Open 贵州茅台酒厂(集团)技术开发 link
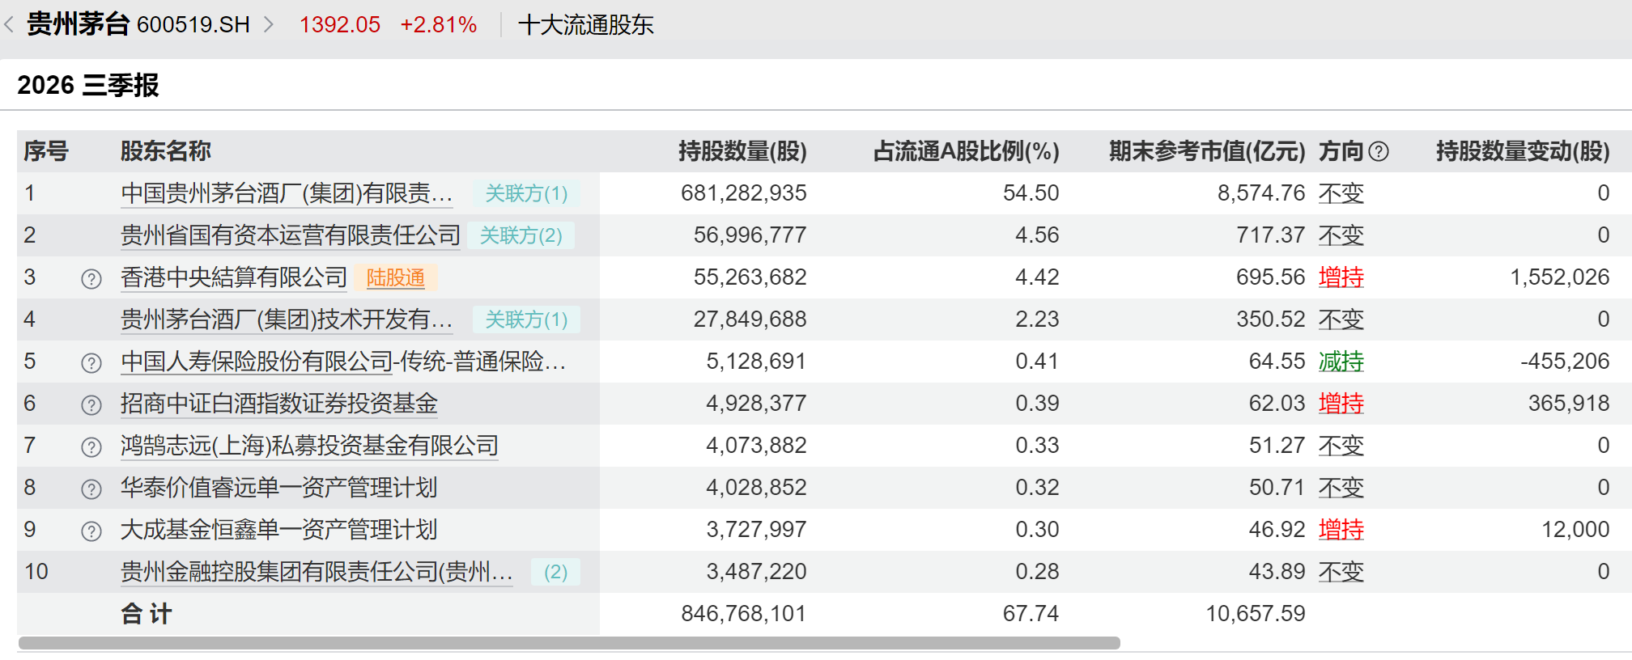This screenshot has width=1632, height=660. [x=287, y=319]
